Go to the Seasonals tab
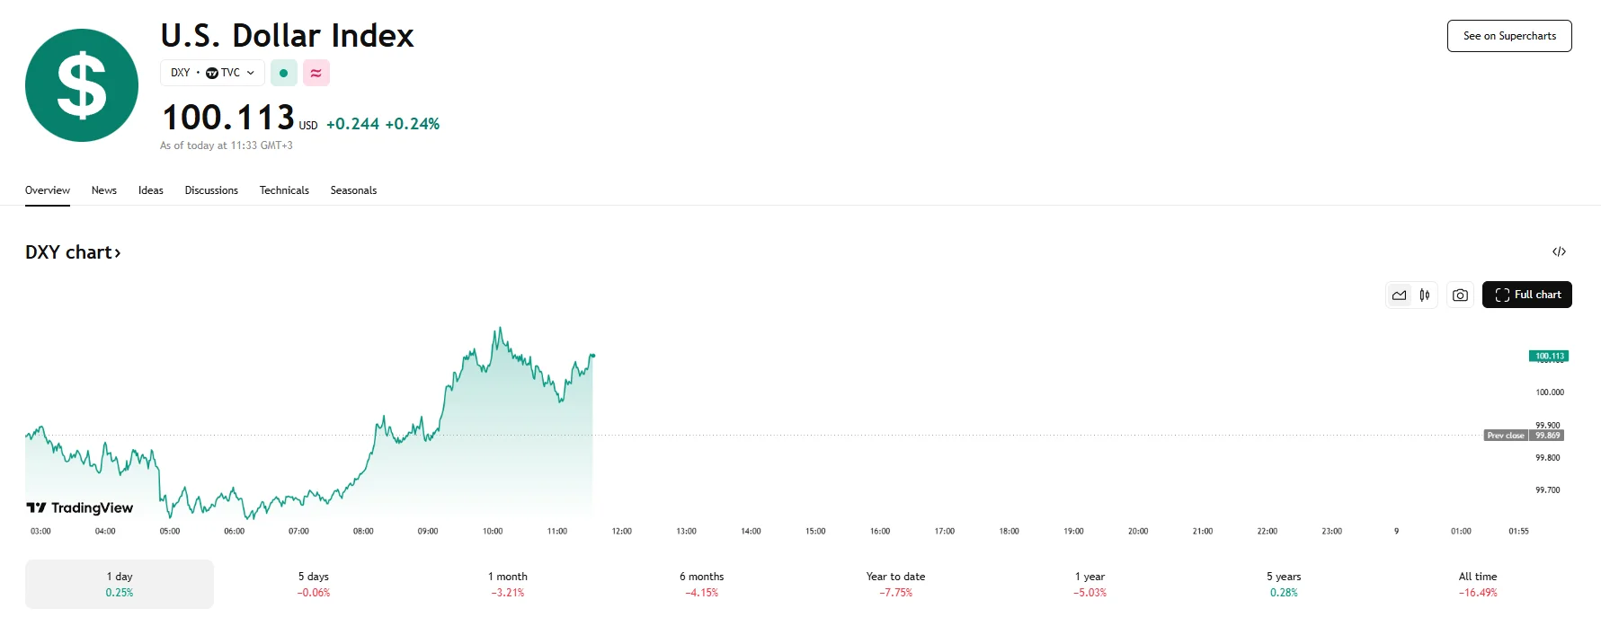Viewport: 1601px width, 626px height. coord(353,190)
